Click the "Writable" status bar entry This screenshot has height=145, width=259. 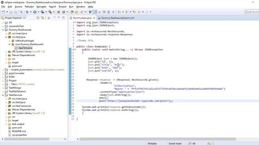[152, 143]
